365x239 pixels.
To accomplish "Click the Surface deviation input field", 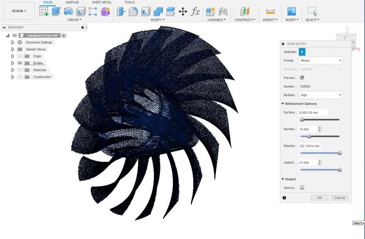I will pyautogui.click(x=313, y=112).
